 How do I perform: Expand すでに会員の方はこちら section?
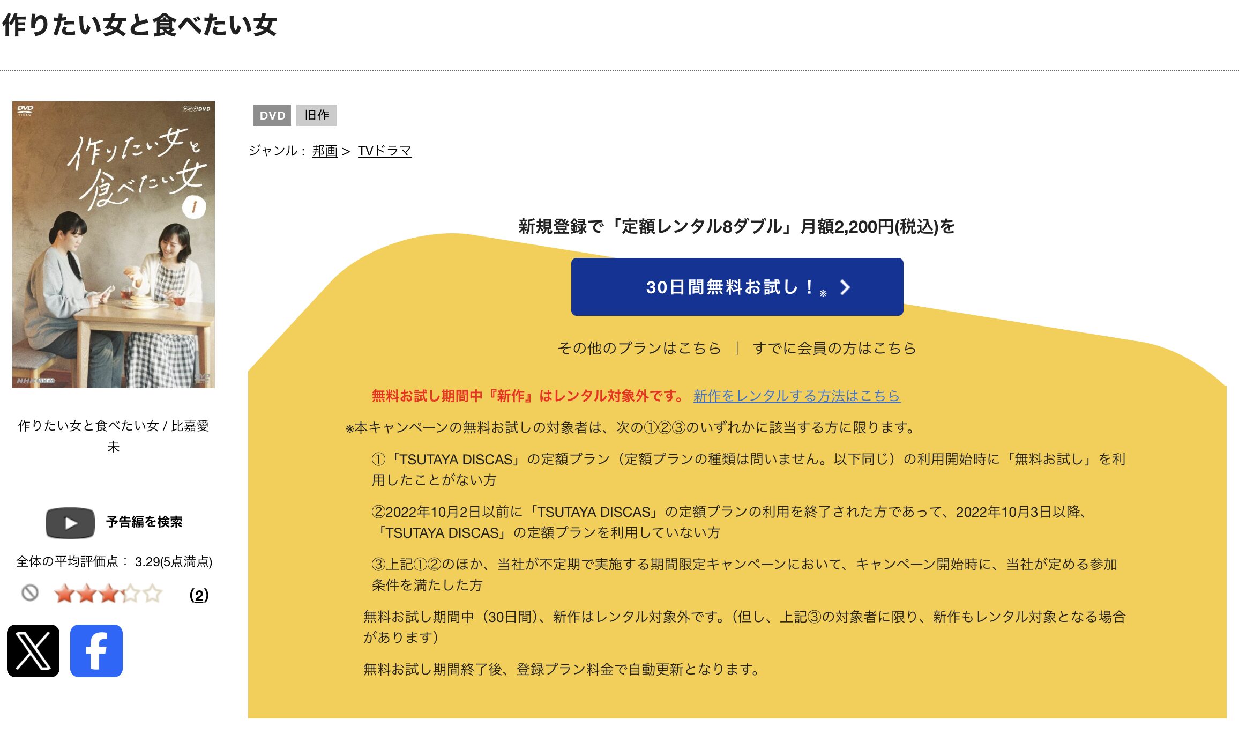point(835,347)
